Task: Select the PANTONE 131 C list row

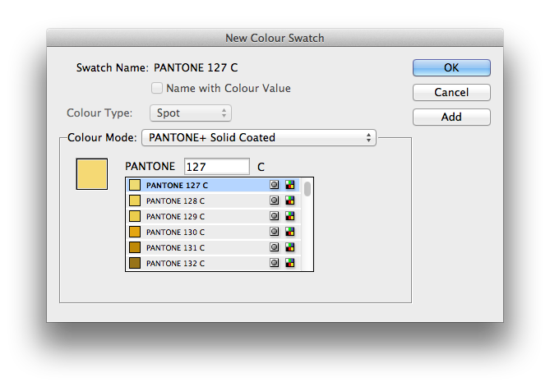Action: [x=213, y=247]
